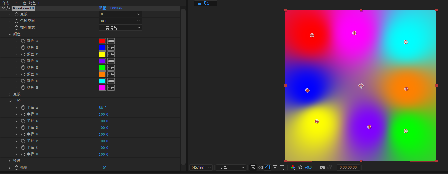Image resolution: width=448 pixels, height=174 pixels.
Task: Open the fast previews icon
Action: coord(253,167)
